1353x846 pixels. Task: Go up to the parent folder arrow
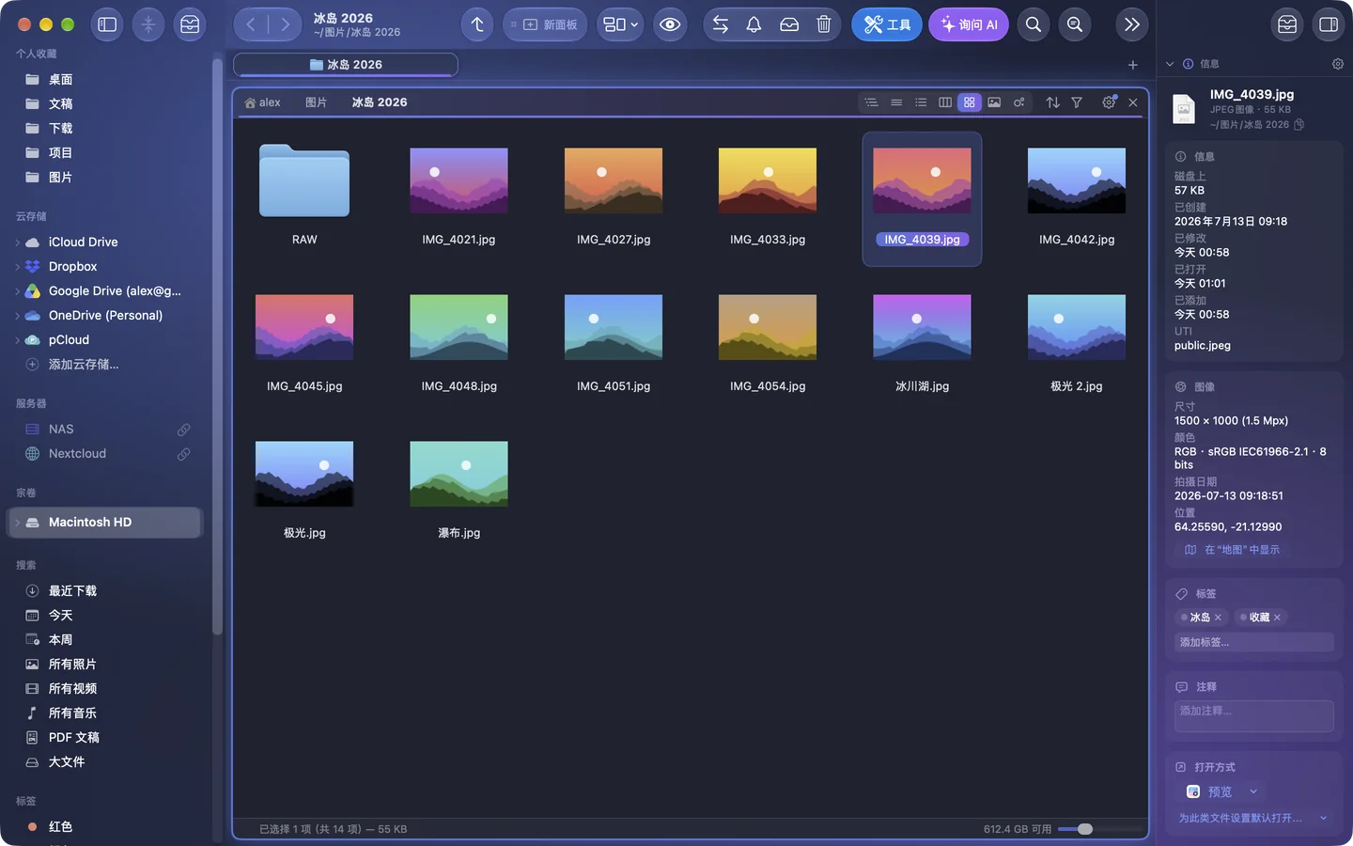[x=477, y=24]
